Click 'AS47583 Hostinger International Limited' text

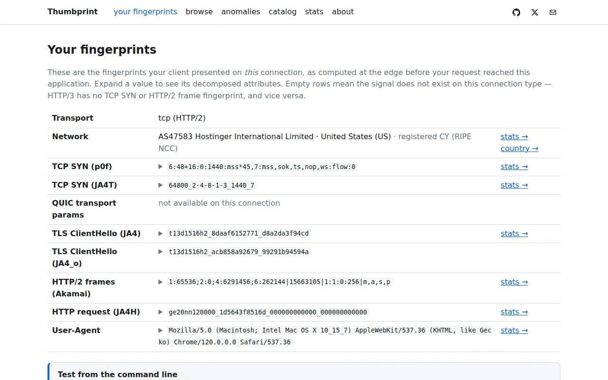tap(236, 136)
